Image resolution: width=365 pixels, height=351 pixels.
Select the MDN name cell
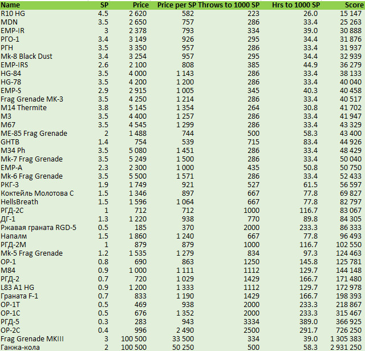click(9, 22)
